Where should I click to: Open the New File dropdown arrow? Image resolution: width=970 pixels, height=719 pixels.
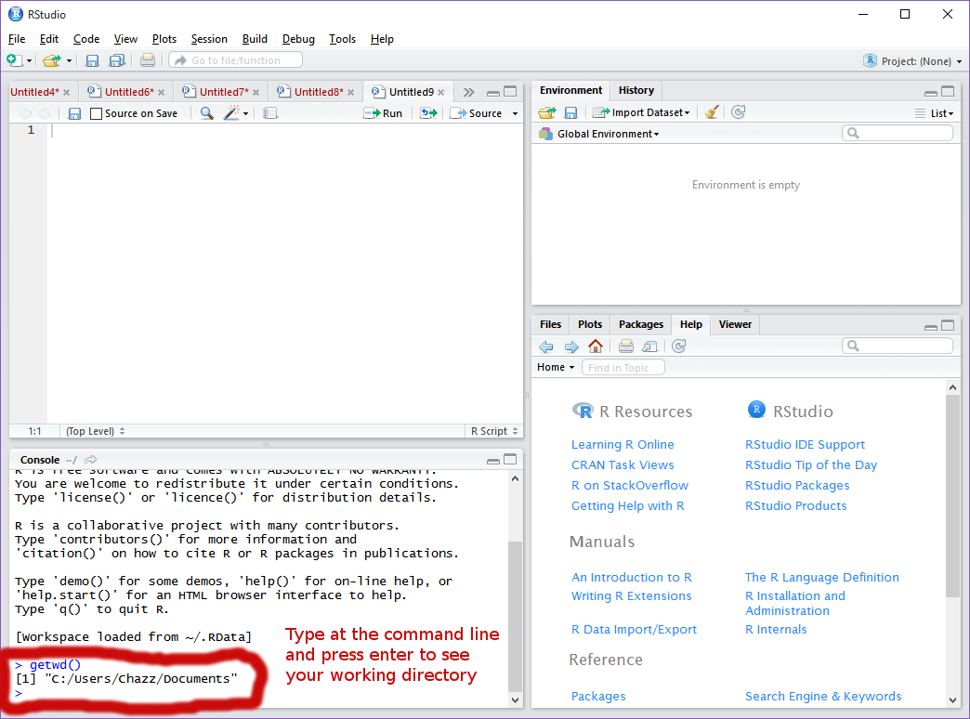(29, 60)
